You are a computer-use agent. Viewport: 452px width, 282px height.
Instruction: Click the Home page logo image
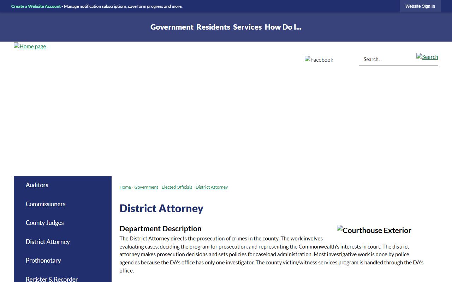tap(30, 46)
